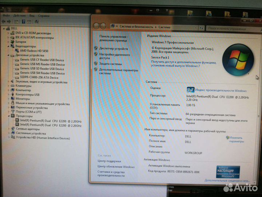Collapse the Процессоры tree node
Screen dimensions: 262x197
[9, 116]
